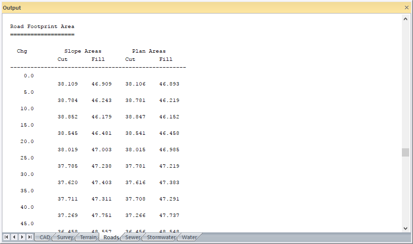Viewport: 413px width, 244px height.
Task: Jump to last tab using navigation arrow
Action: (30, 237)
